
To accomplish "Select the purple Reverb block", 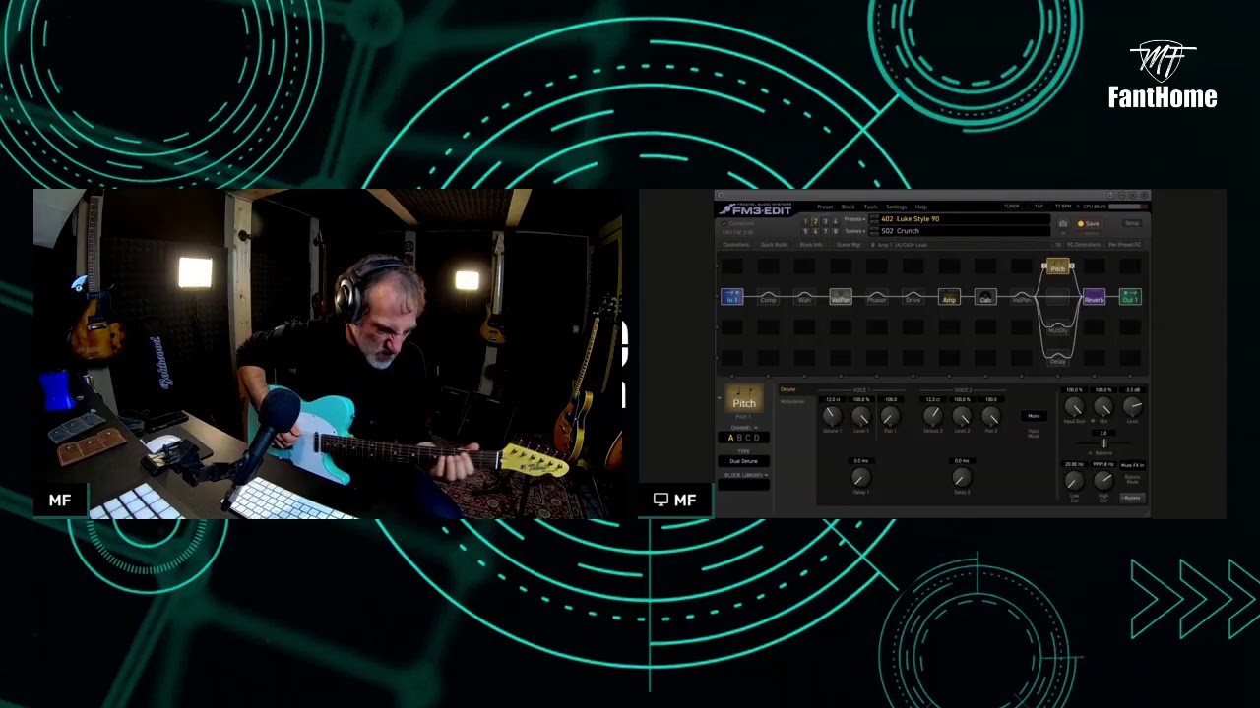I will [1094, 297].
